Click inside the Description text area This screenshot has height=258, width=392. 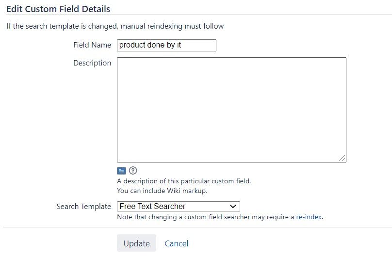click(x=231, y=110)
